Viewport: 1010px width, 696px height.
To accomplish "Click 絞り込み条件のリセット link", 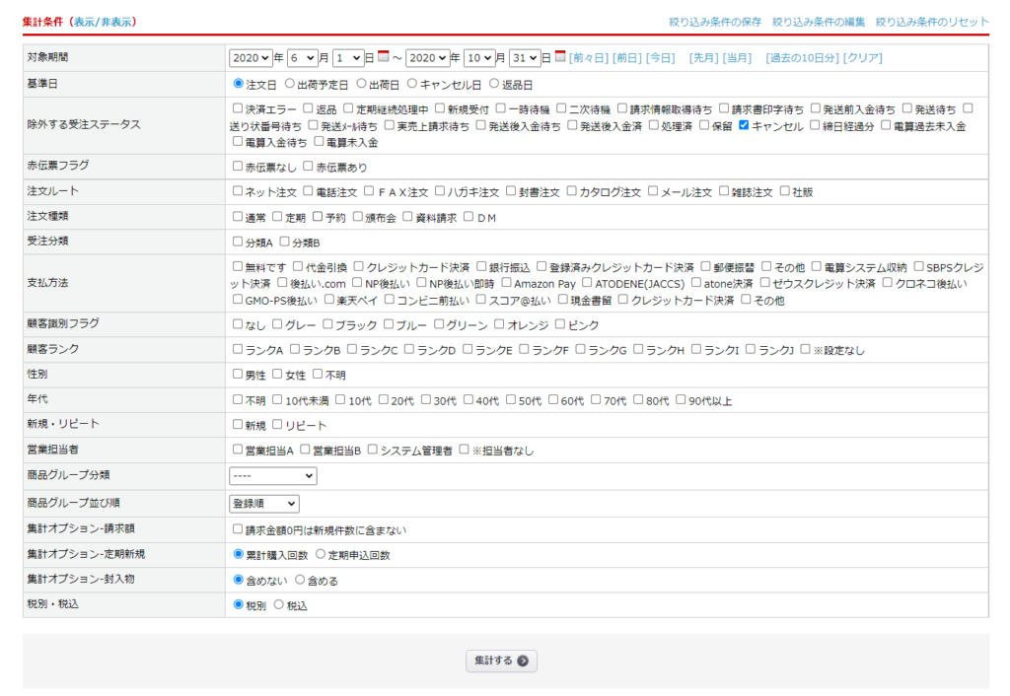I will 932,22.
